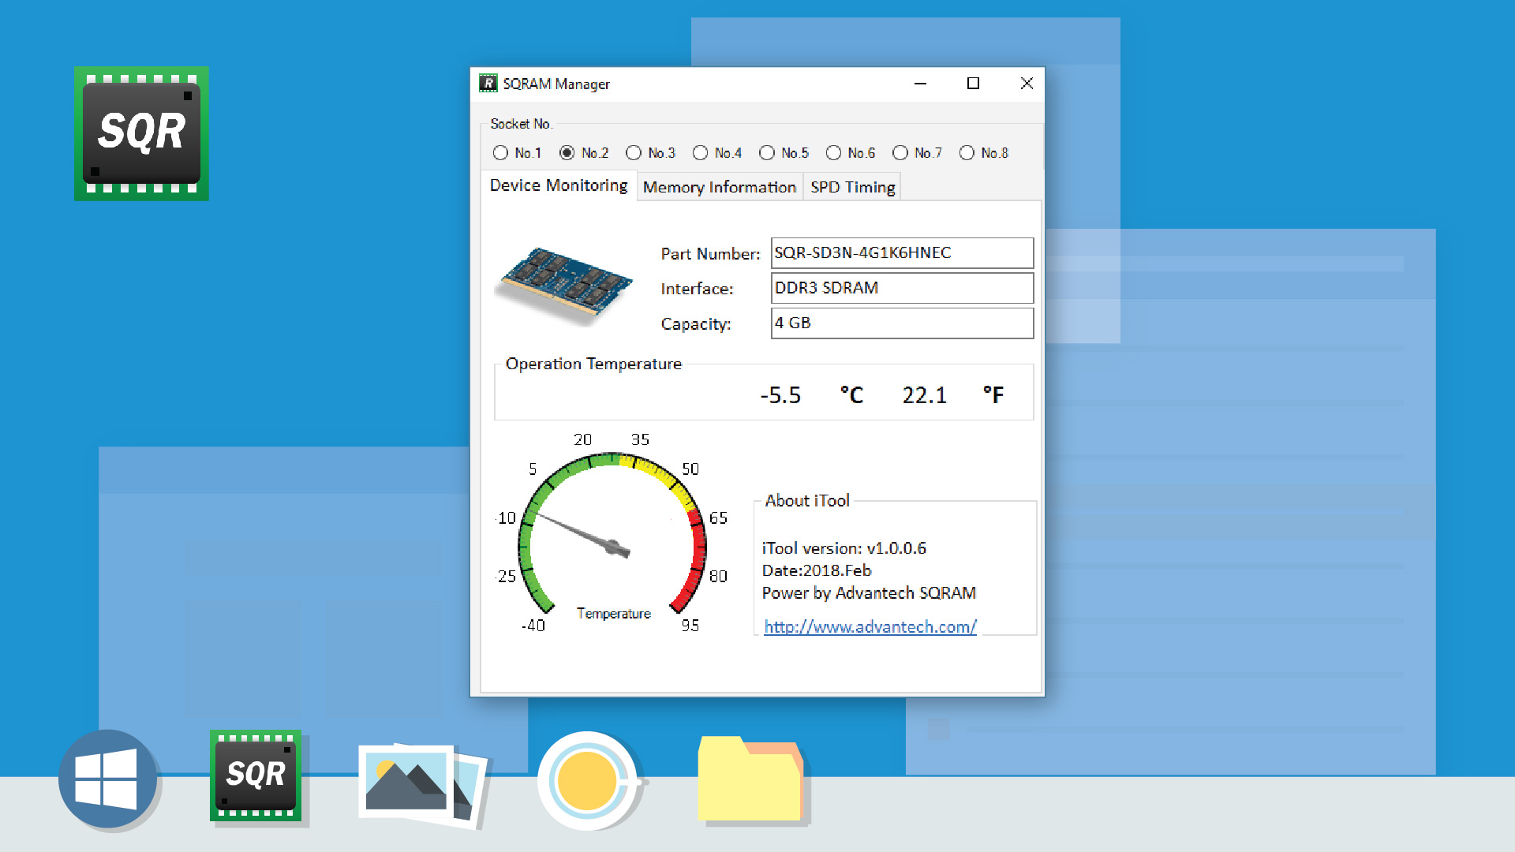Image resolution: width=1515 pixels, height=852 pixels.
Task: Select socket No.6 radio button
Action: pos(833,153)
